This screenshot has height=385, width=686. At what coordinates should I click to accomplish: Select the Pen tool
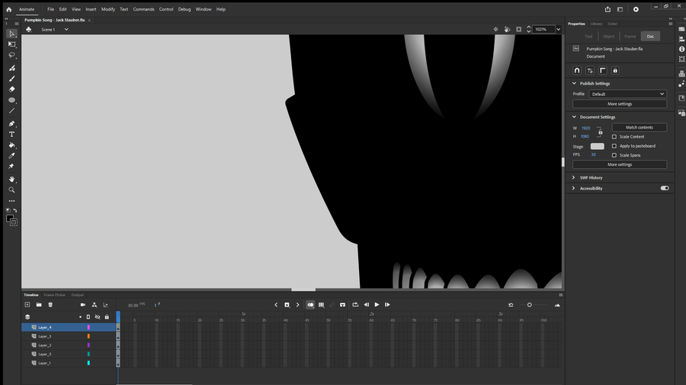click(x=11, y=123)
